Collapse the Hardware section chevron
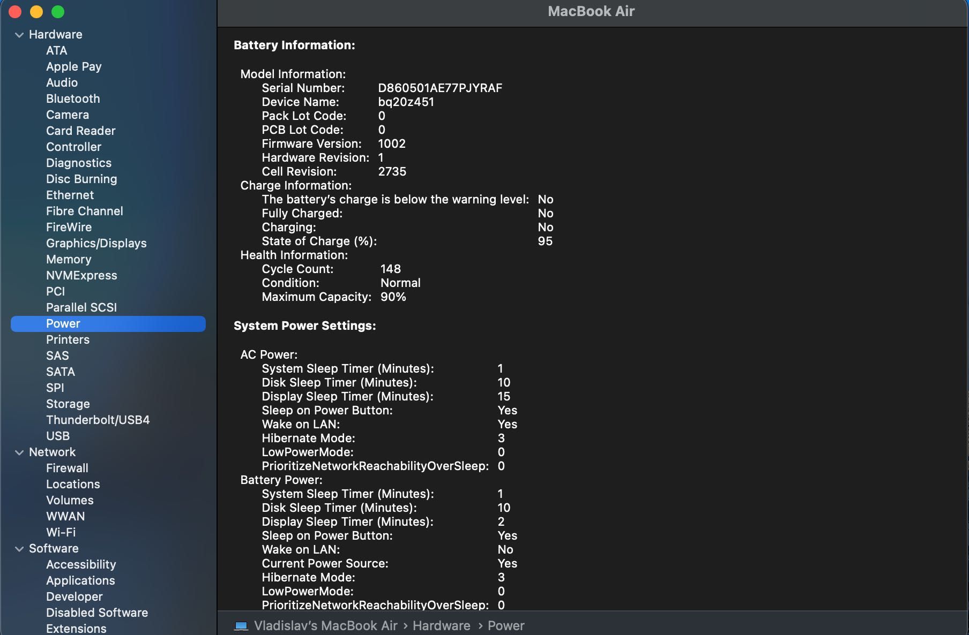The height and width of the screenshot is (635, 969). [19, 35]
